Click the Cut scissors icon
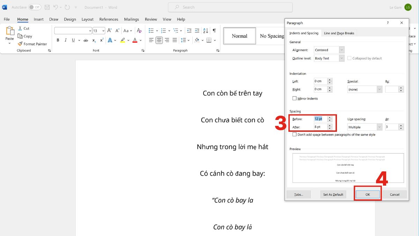Viewport: 419px width, 236px height. pos(20,28)
